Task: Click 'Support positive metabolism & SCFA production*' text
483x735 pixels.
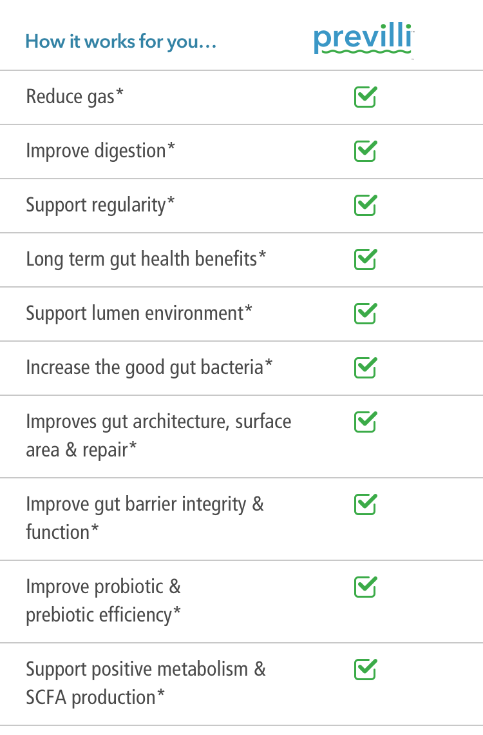Action: 146,683
